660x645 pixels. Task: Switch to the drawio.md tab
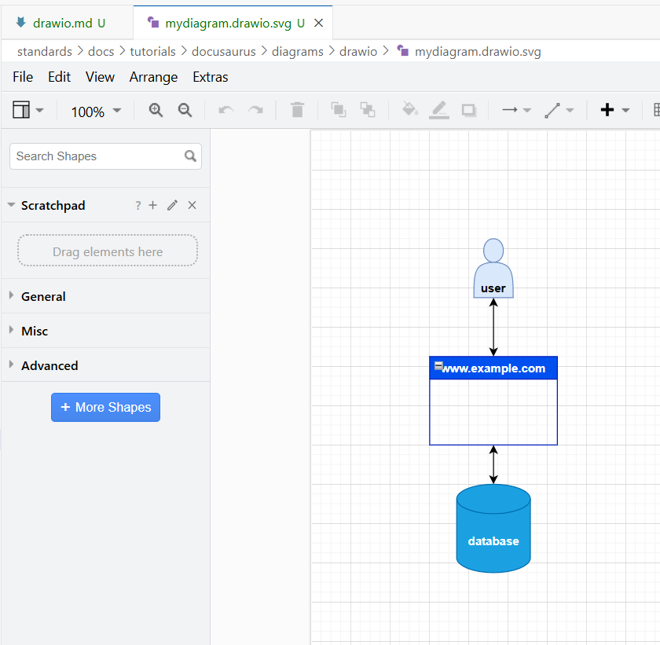pos(62,23)
